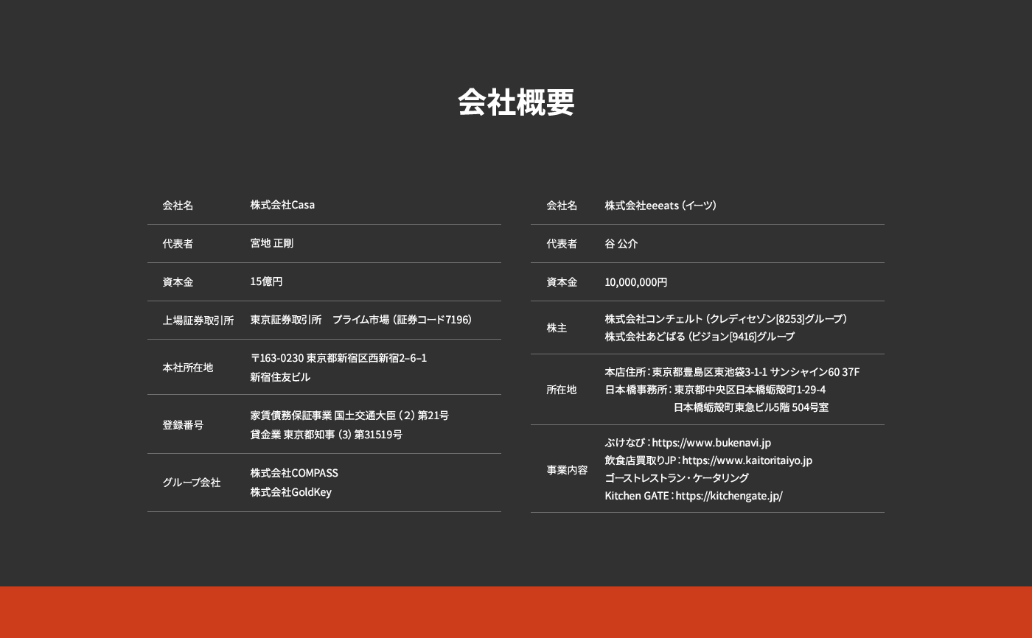Viewport: 1032px width, 638px height.
Task: Select the 会社概要 page heading
Action: [x=516, y=103]
